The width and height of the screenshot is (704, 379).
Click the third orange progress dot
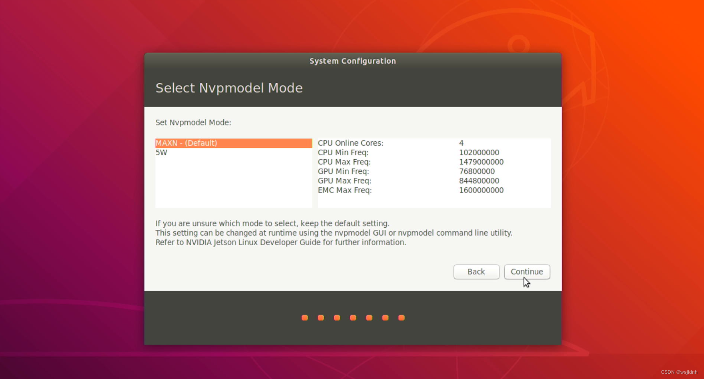pos(337,317)
